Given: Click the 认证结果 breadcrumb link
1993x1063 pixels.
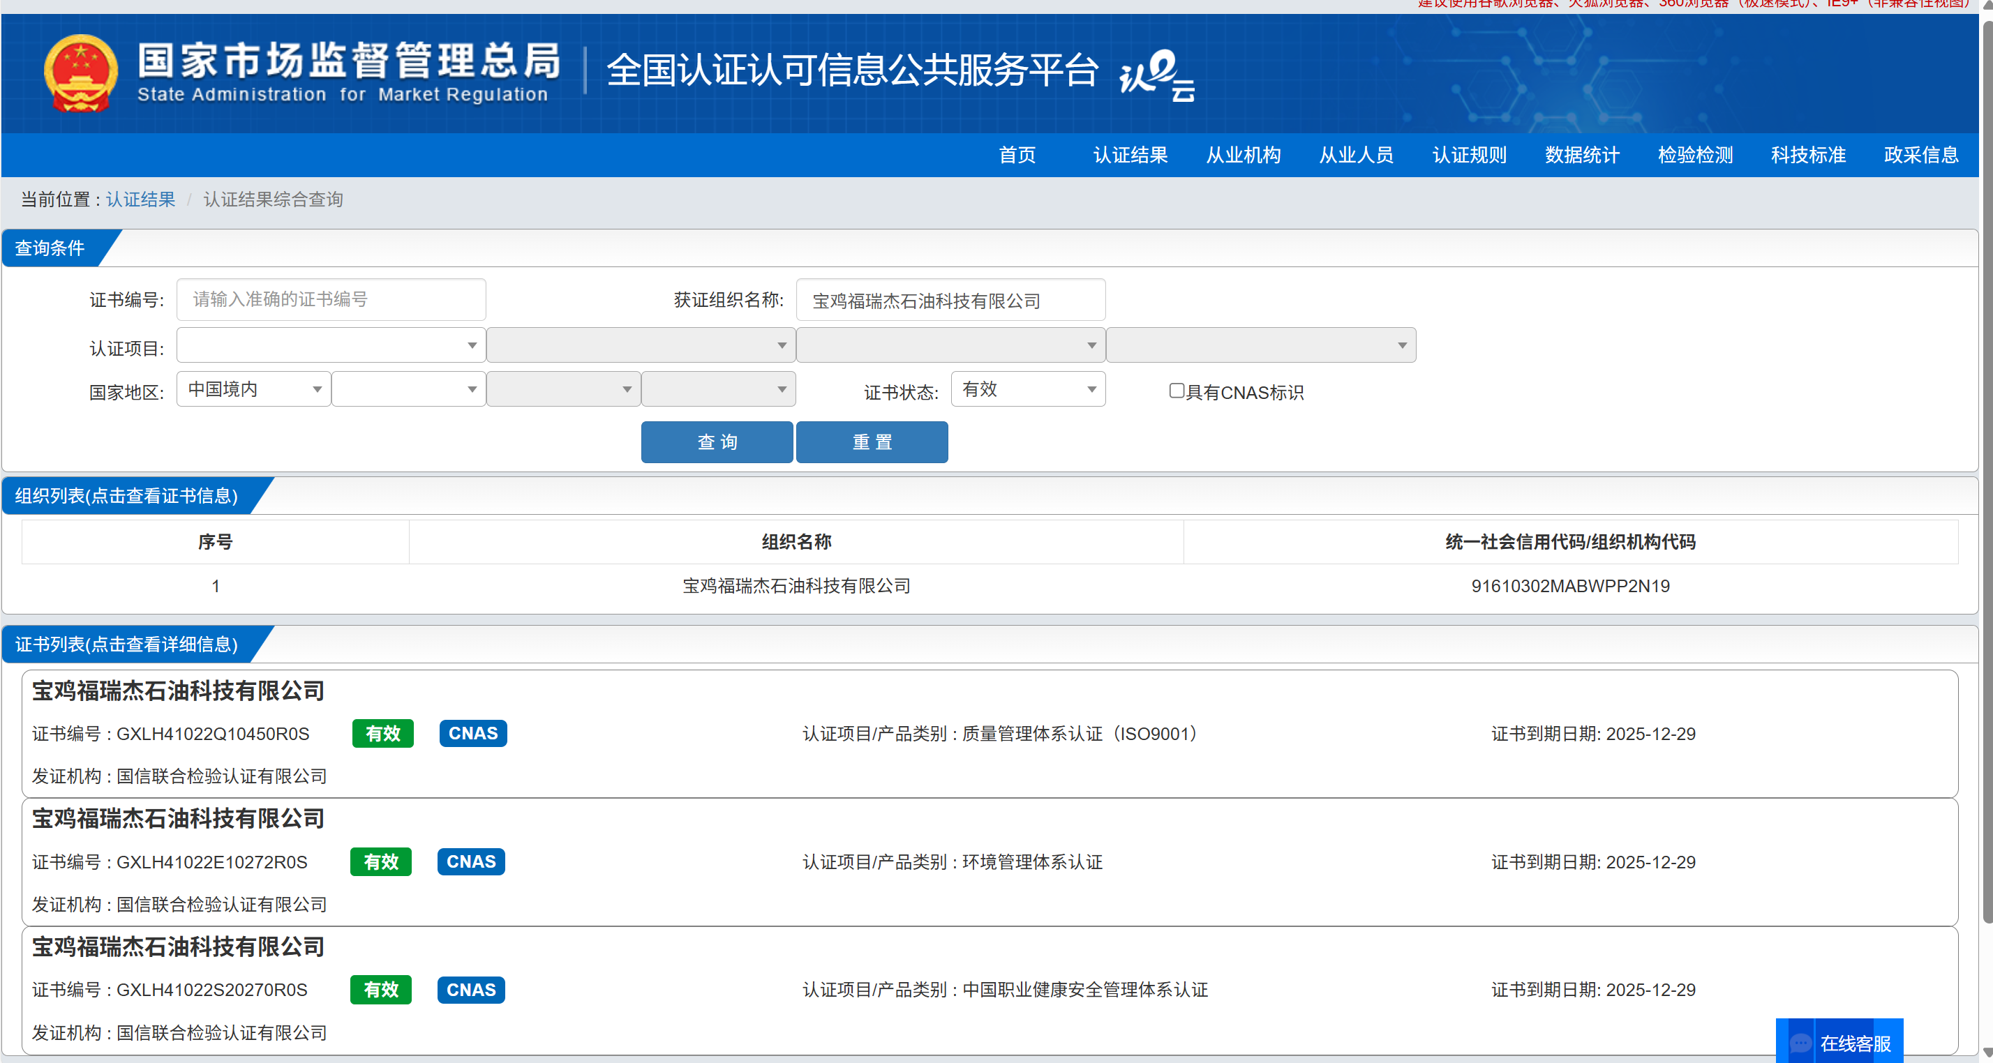Looking at the screenshot, I should pos(140,199).
